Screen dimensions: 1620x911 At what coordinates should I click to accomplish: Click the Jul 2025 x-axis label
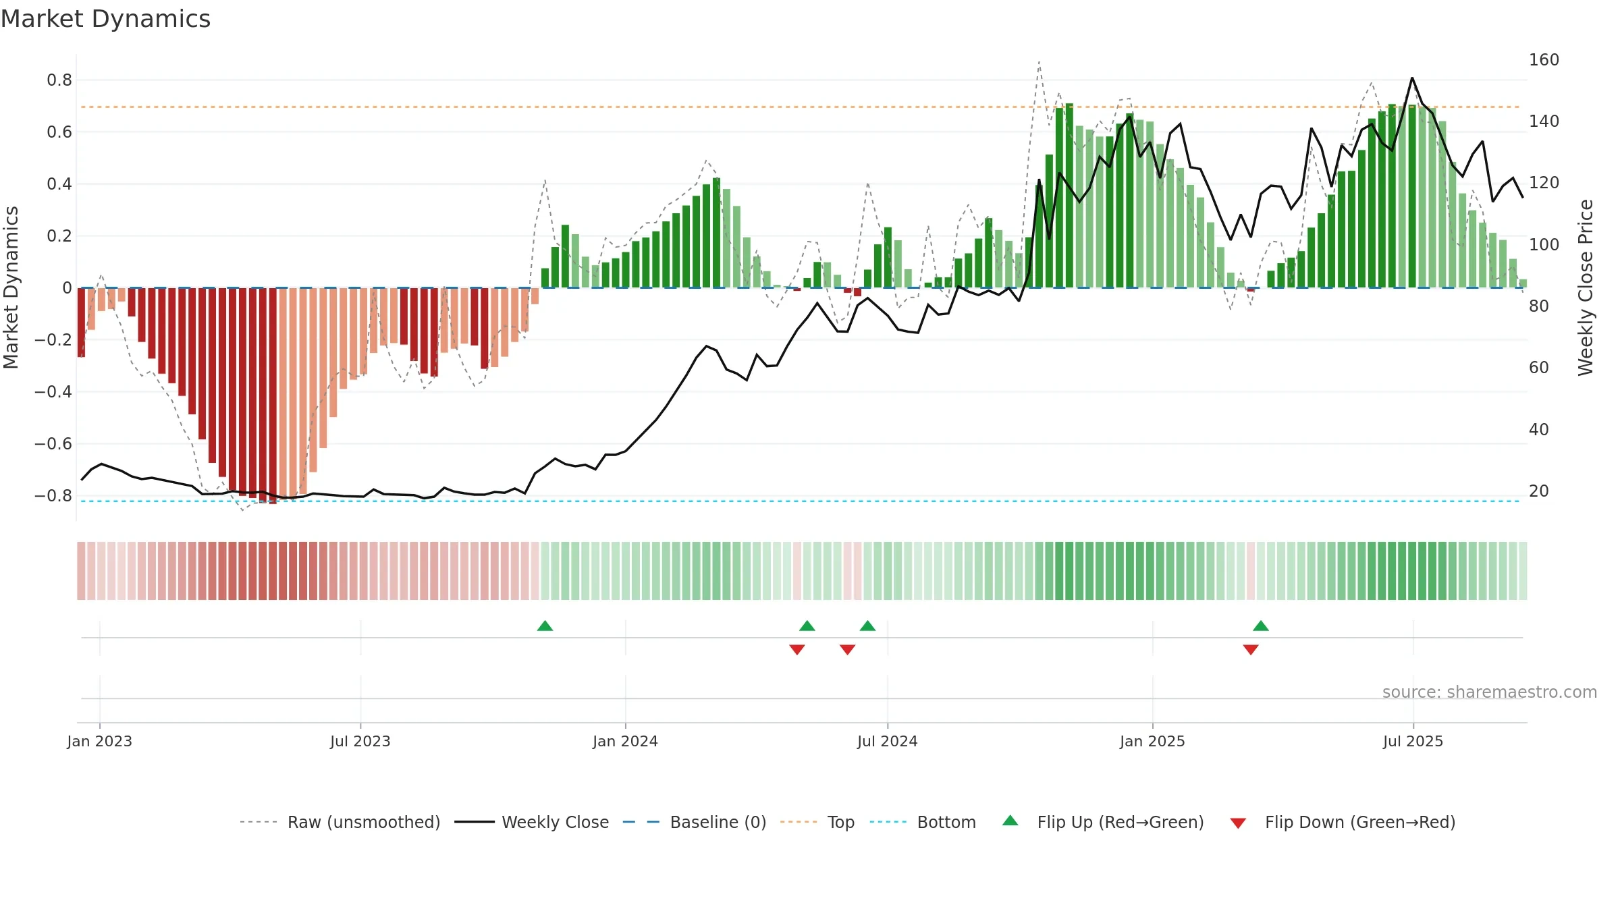(1413, 741)
